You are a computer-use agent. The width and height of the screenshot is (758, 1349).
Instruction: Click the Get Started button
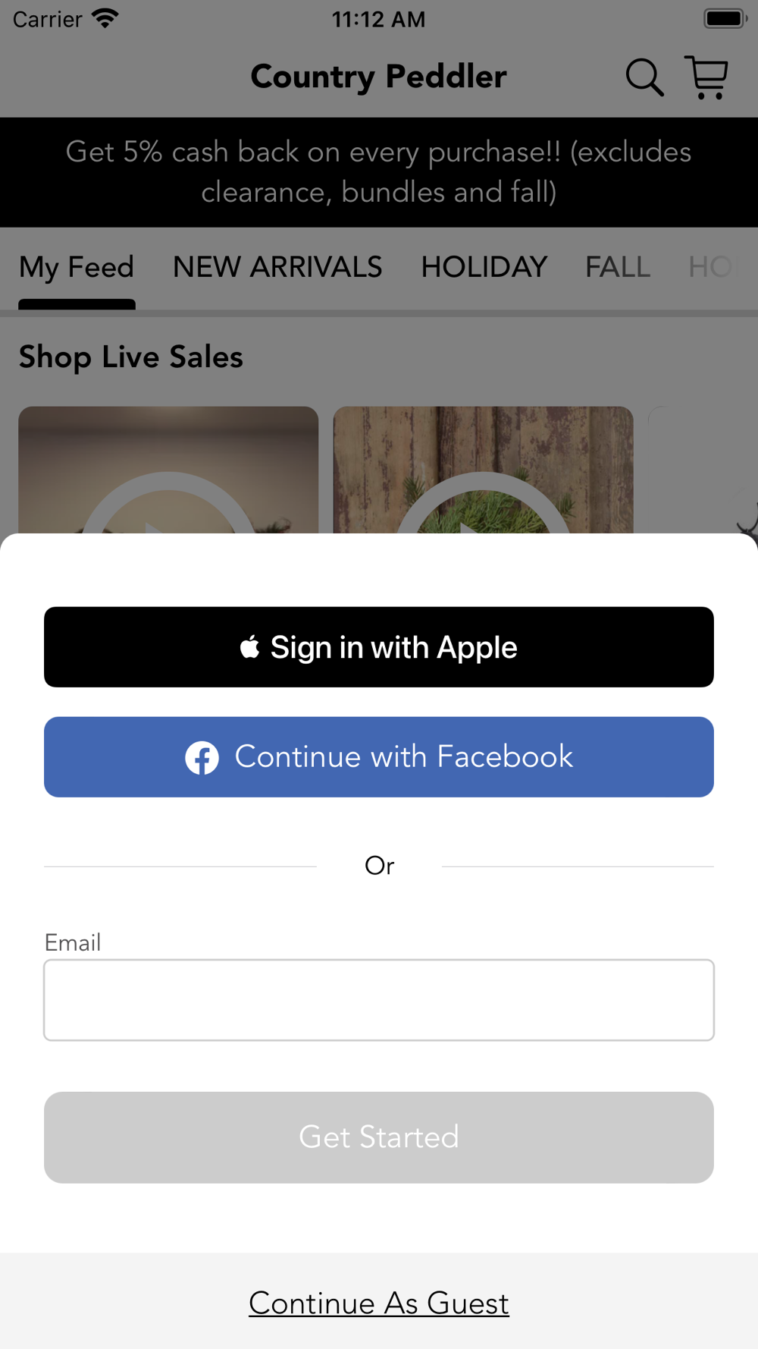(379, 1137)
